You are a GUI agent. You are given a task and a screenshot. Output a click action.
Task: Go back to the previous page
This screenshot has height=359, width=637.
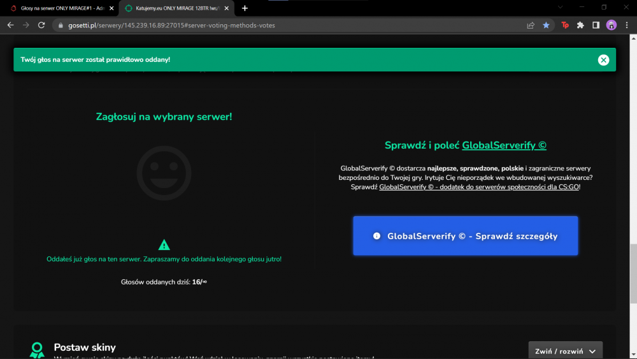11,26
